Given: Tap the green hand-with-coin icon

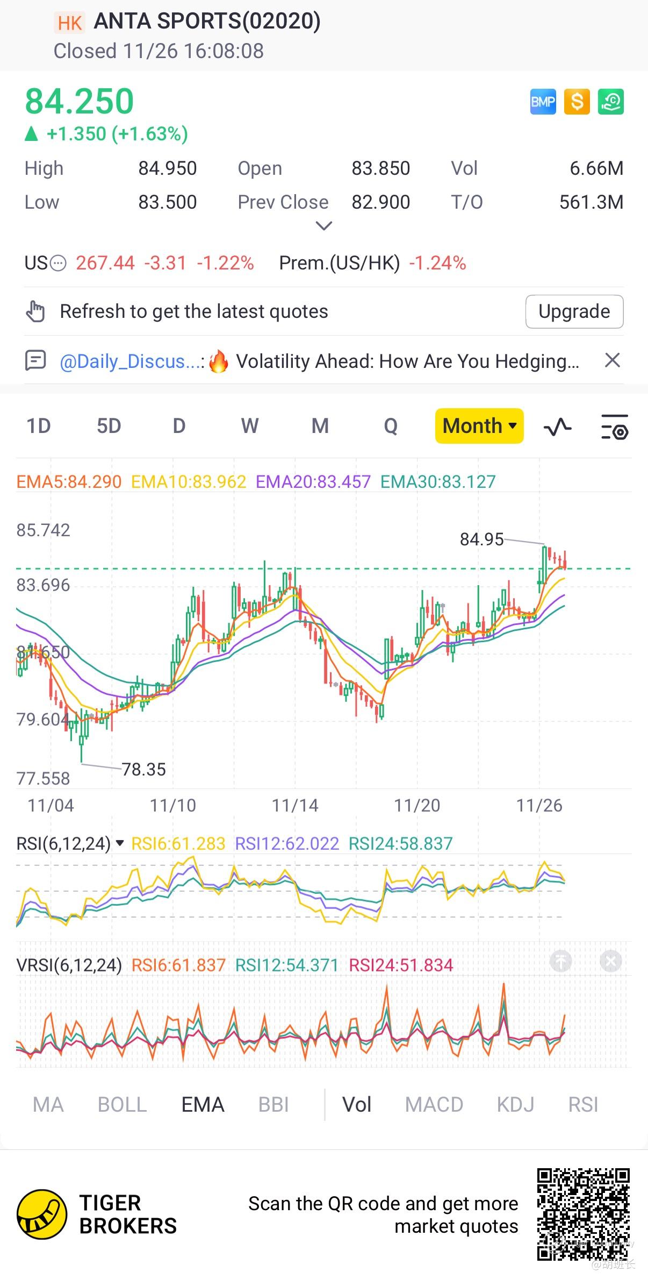Looking at the screenshot, I should [611, 102].
